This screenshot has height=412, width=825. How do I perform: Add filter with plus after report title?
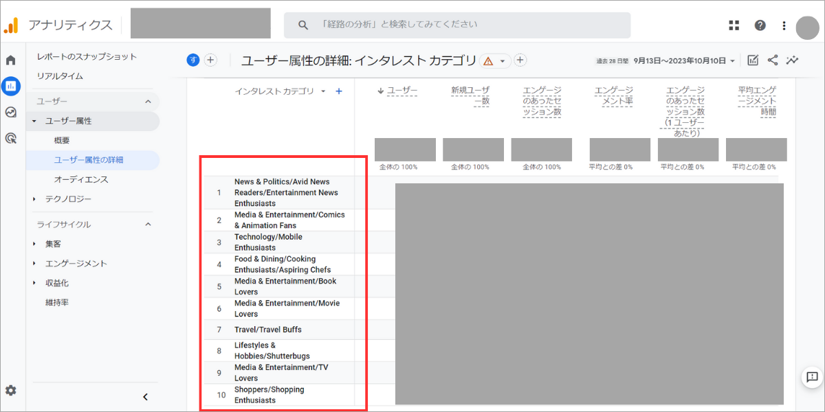click(x=520, y=60)
